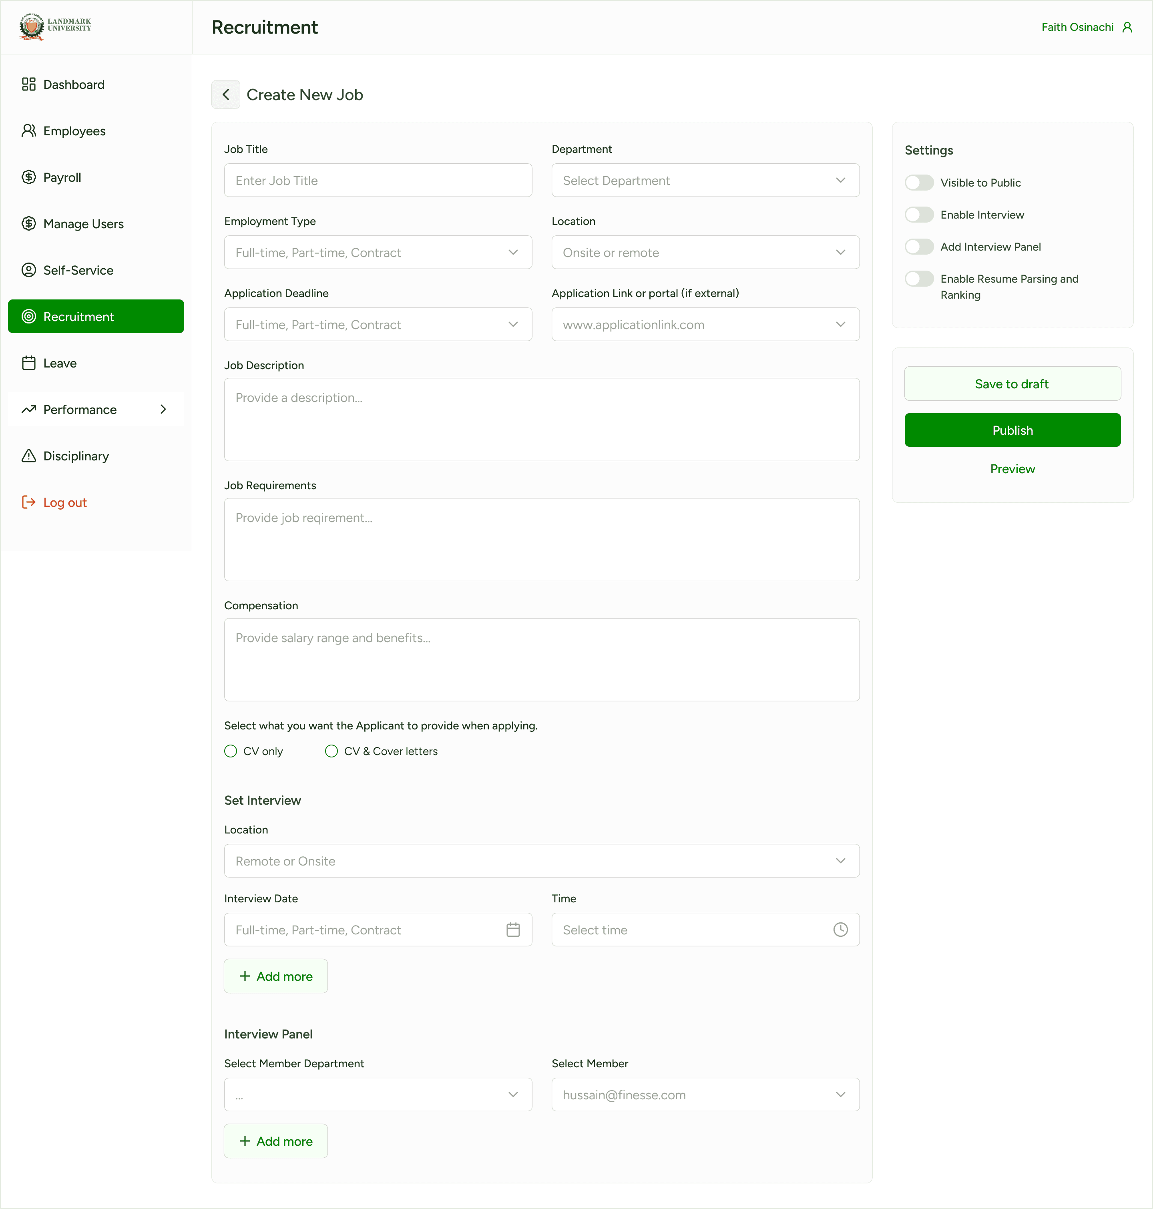Click the Preview link
This screenshot has height=1209, width=1153.
(1012, 469)
